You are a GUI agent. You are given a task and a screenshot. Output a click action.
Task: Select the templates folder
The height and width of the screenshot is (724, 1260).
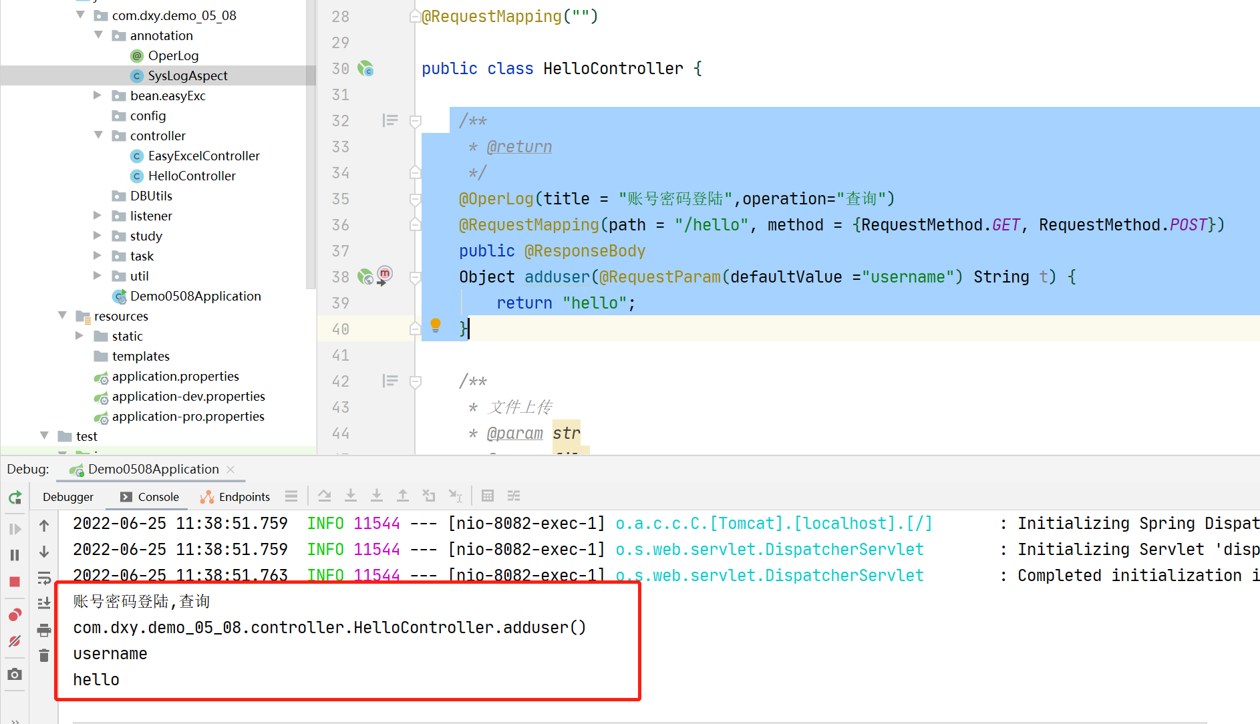point(132,356)
